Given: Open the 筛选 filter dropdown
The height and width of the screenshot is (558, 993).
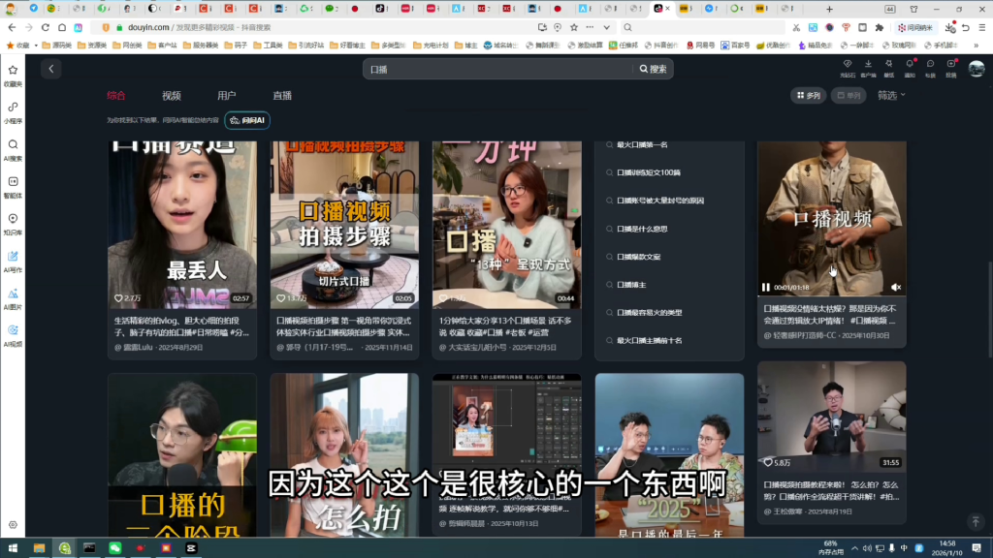Looking at the screenshot, I should (891, 95).
